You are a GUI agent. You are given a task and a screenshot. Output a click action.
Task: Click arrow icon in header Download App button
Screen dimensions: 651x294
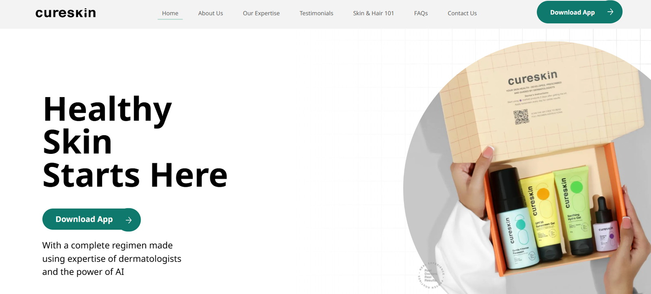(610, 12)
